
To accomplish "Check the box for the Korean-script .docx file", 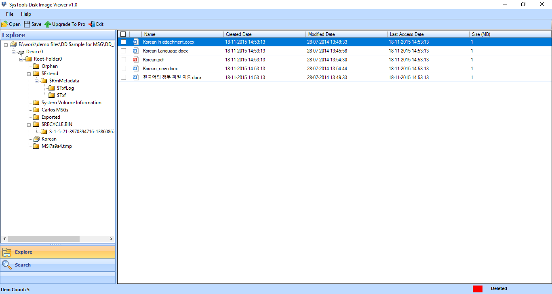I will point(123,77).
